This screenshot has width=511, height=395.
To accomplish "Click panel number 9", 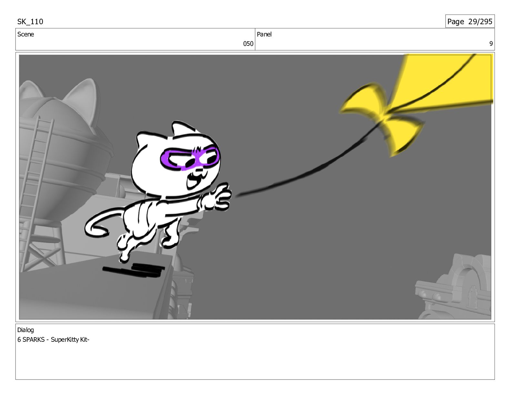I will coord(491,44).
